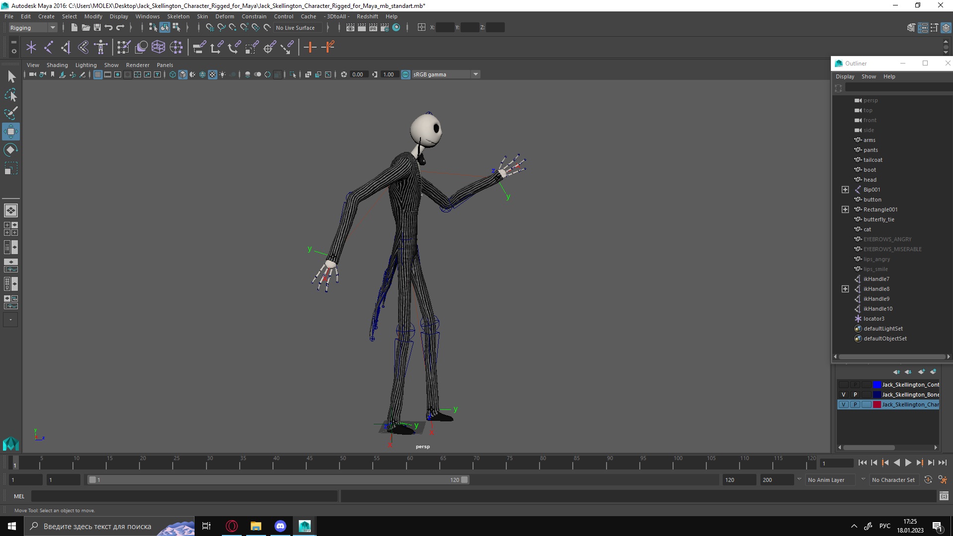Open the sRGB gamma view transform dropdown
This screenshot has height=536, width=953.
[476, 74]
